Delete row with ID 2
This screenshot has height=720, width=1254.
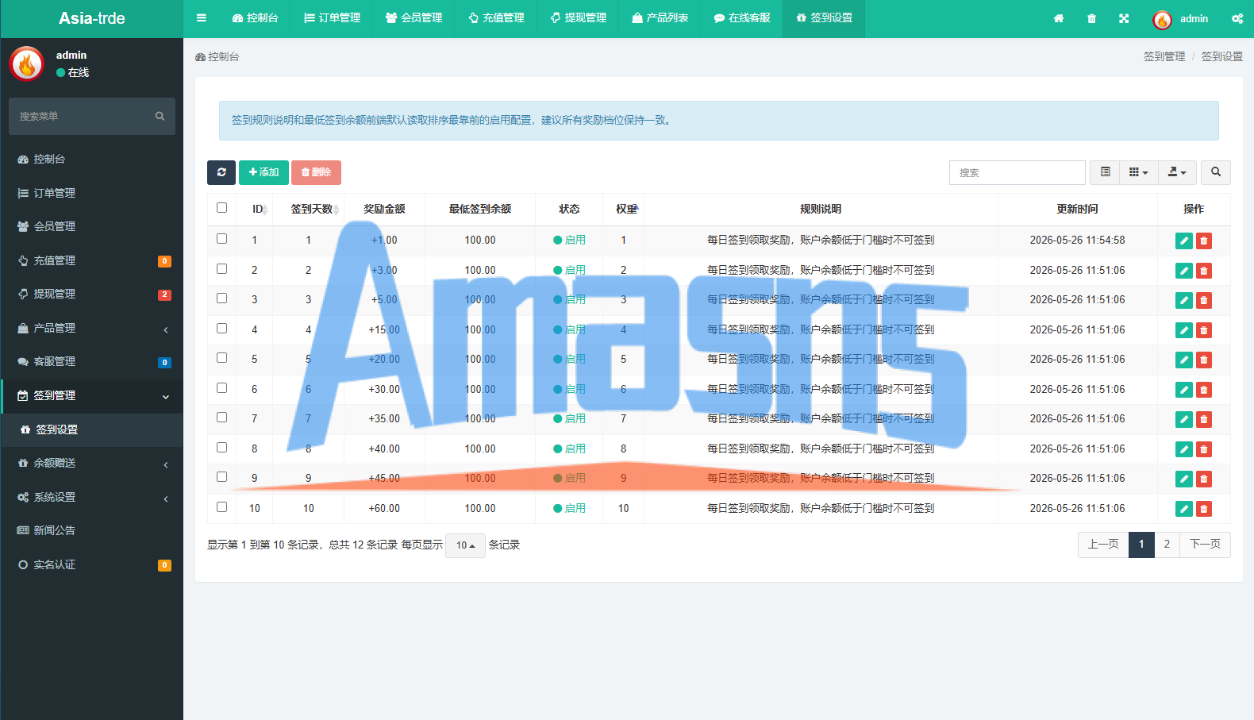point(1204,271)
